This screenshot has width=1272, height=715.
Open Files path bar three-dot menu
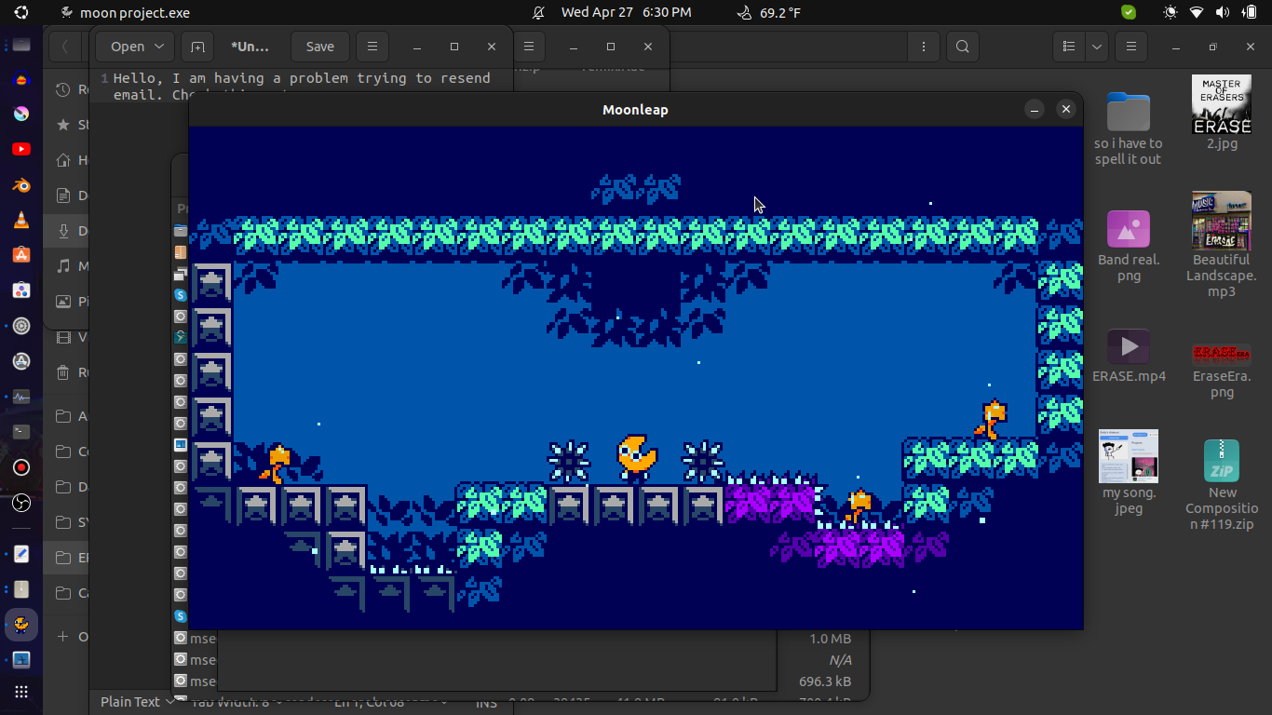(x=923, y=47)
